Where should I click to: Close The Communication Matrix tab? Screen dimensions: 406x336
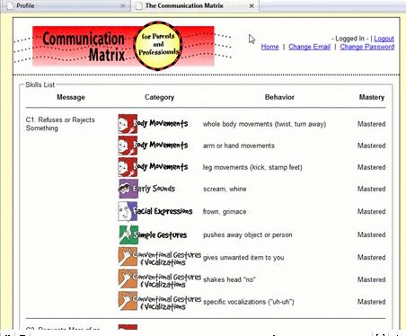pos(252,5)
